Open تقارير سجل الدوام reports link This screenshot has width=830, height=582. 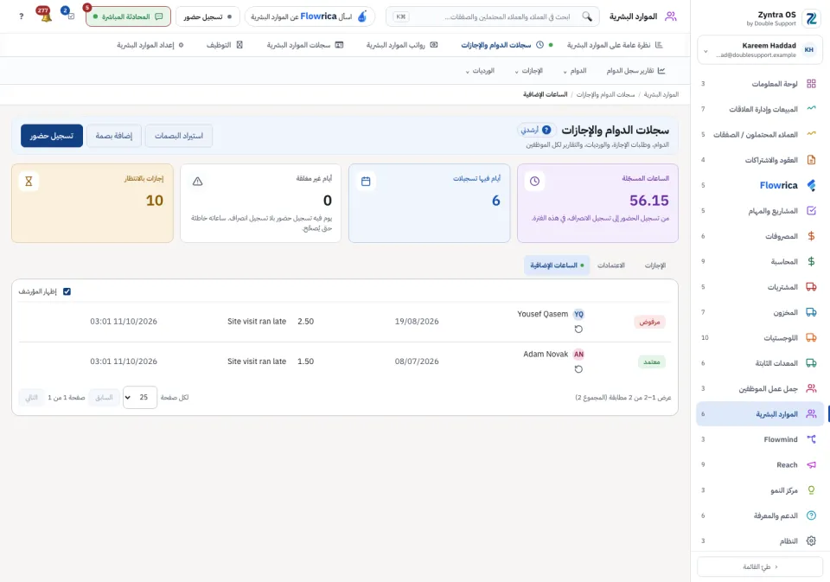click(635, 71)
